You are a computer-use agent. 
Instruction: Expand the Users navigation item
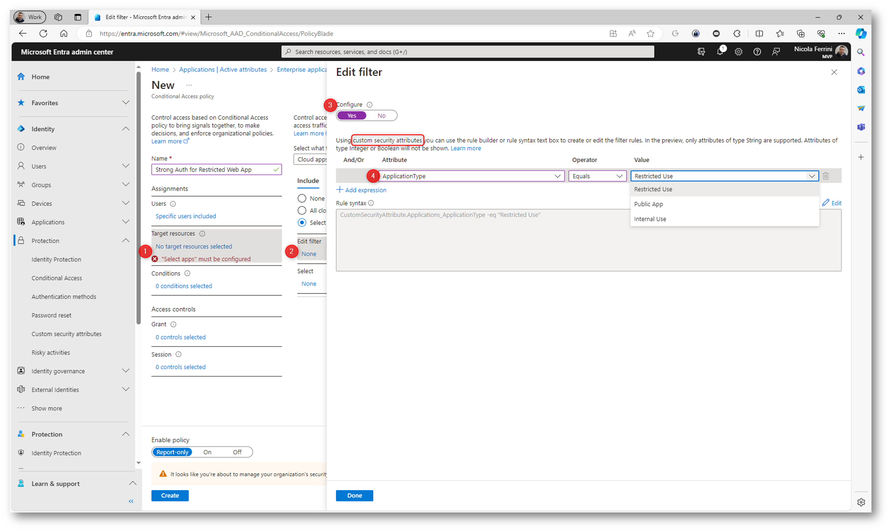point(126,166)
